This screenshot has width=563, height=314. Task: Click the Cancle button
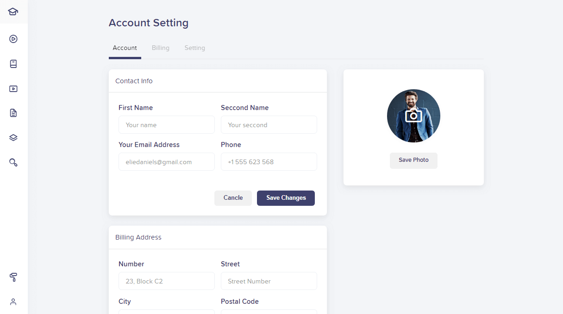click(233, 198)
